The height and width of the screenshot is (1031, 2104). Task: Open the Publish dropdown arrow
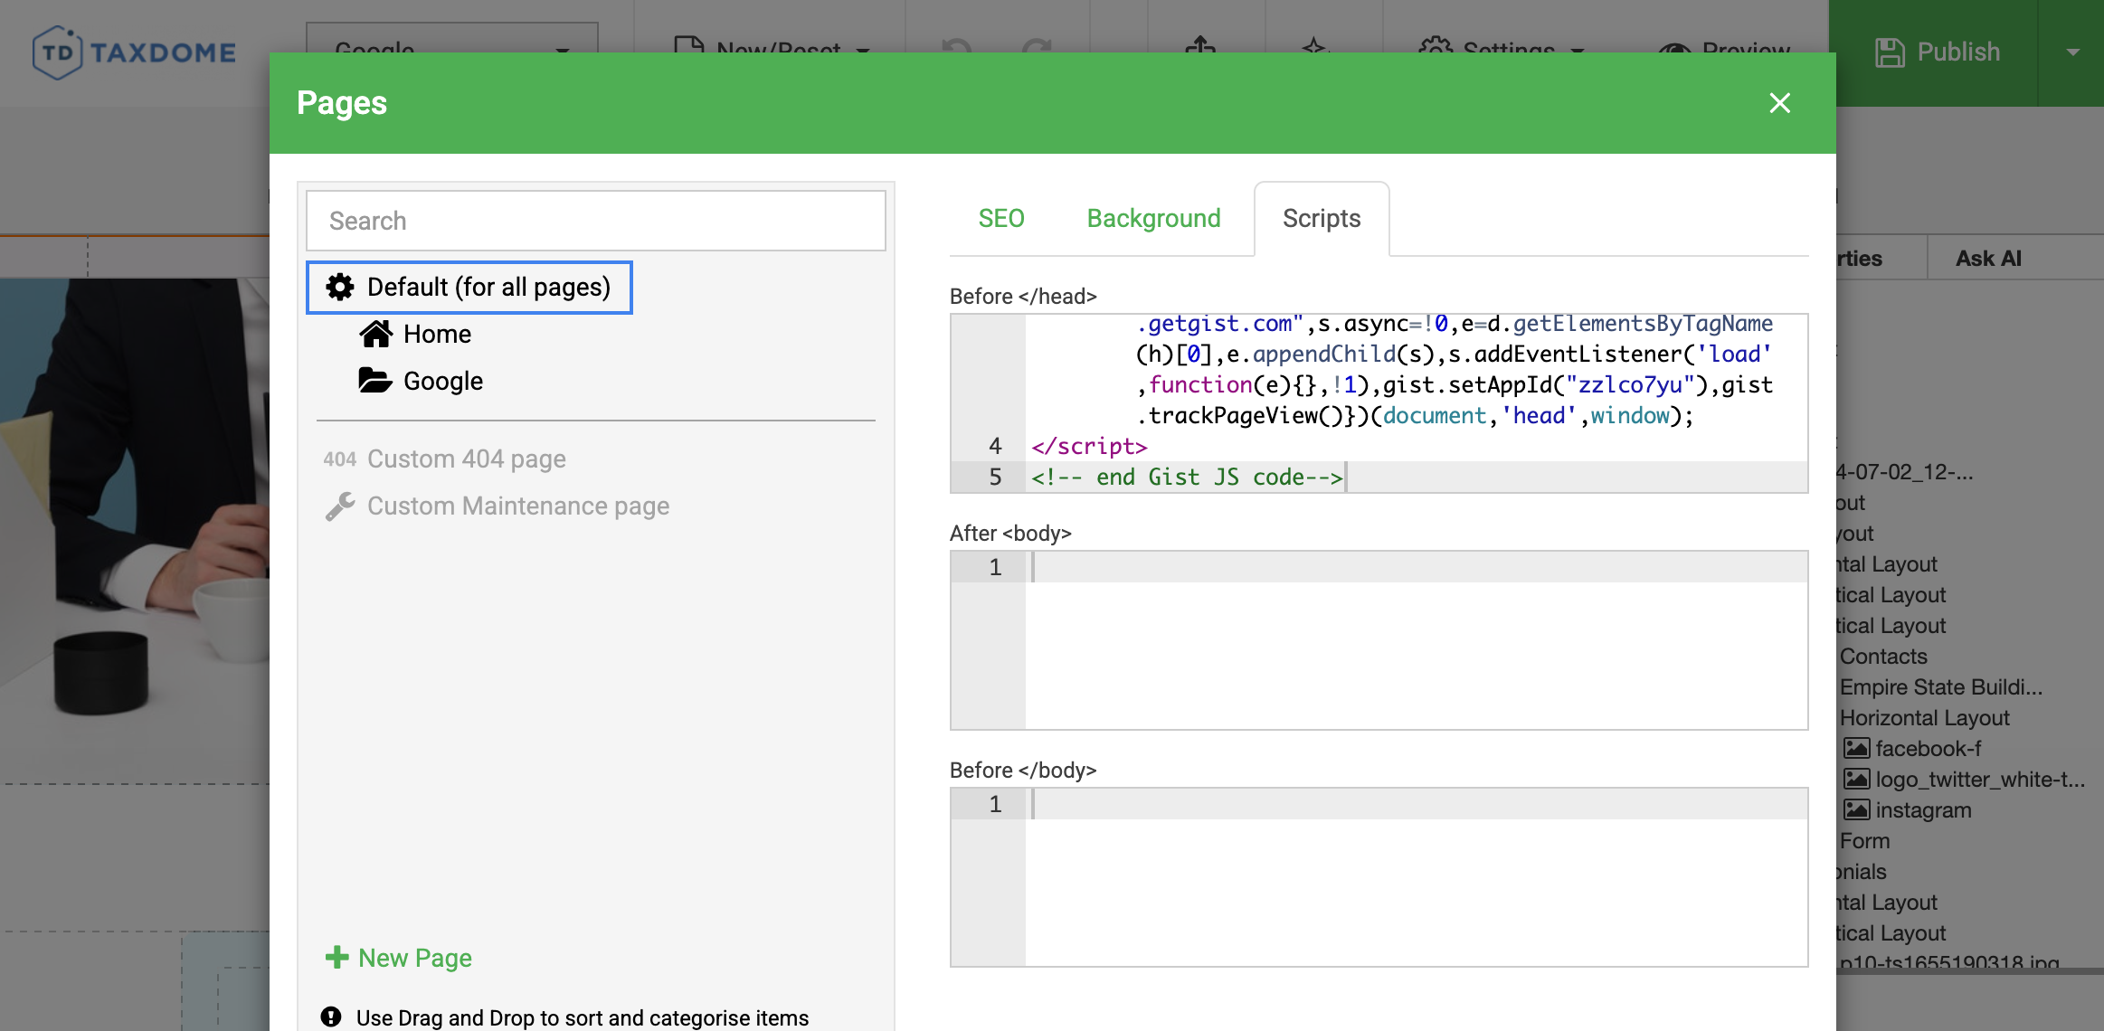pyautogui.click(x=2072, y=52)
